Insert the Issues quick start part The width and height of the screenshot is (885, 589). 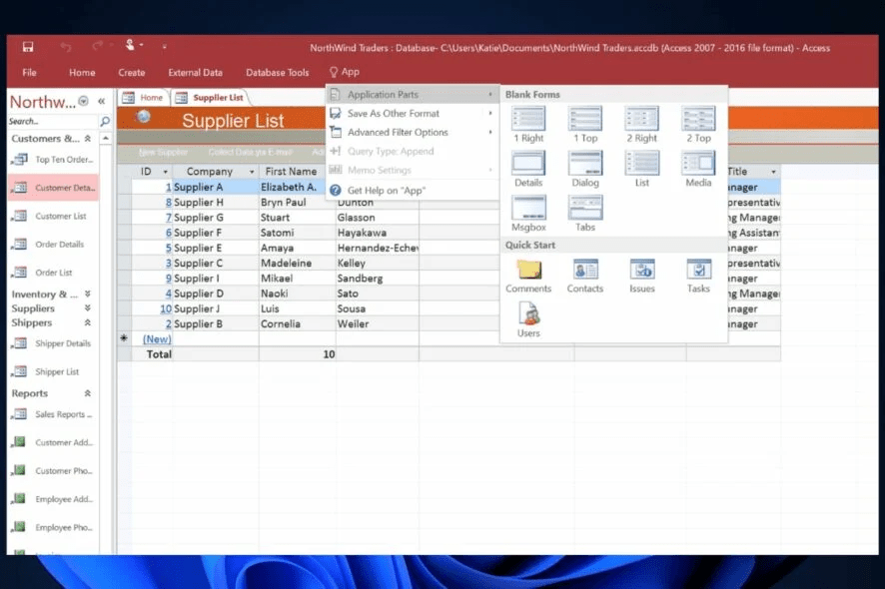coord(642,270)
